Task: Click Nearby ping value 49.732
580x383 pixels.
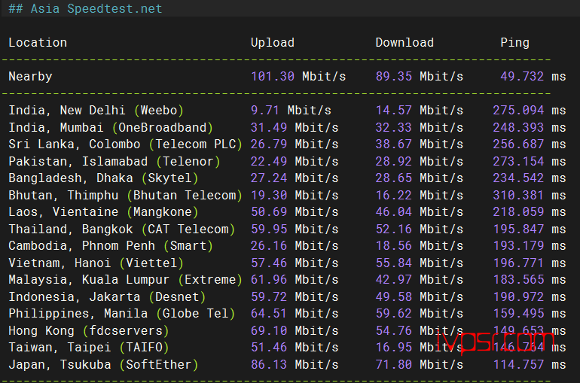Action: [522, 77]
